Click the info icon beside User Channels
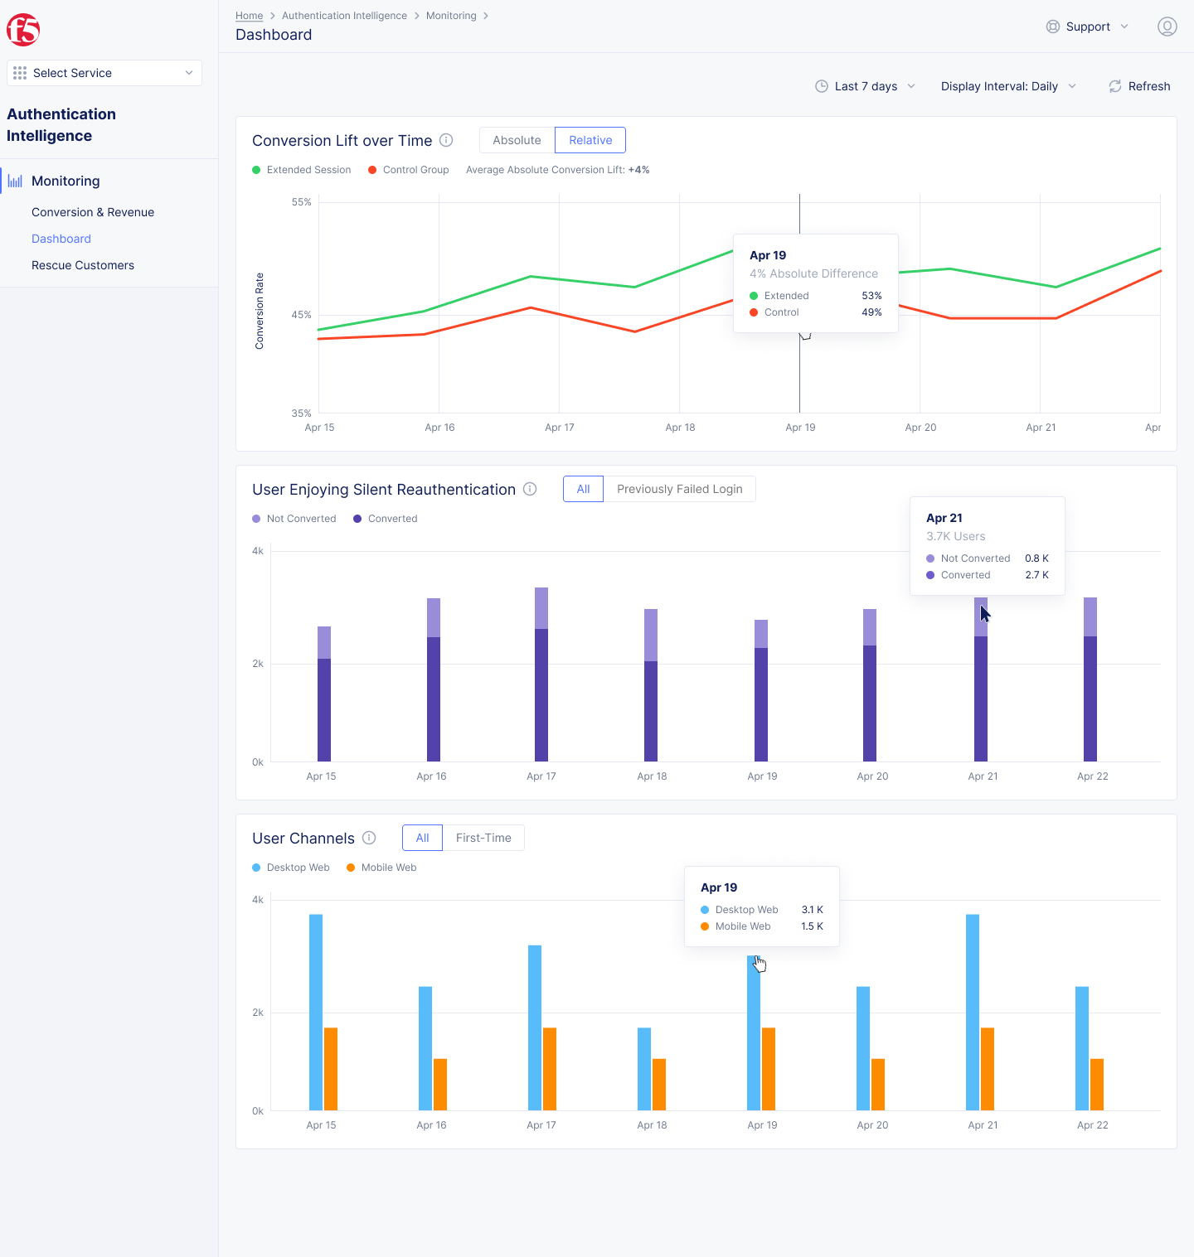 tap(369, 838)
